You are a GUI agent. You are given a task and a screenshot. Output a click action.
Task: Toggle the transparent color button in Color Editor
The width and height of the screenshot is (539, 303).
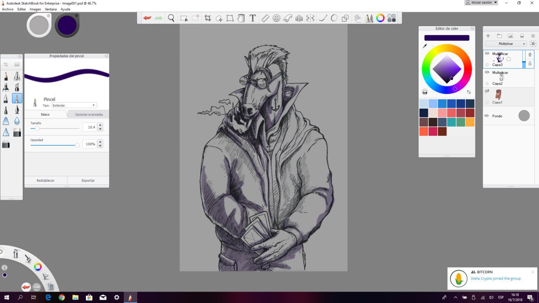425,92
